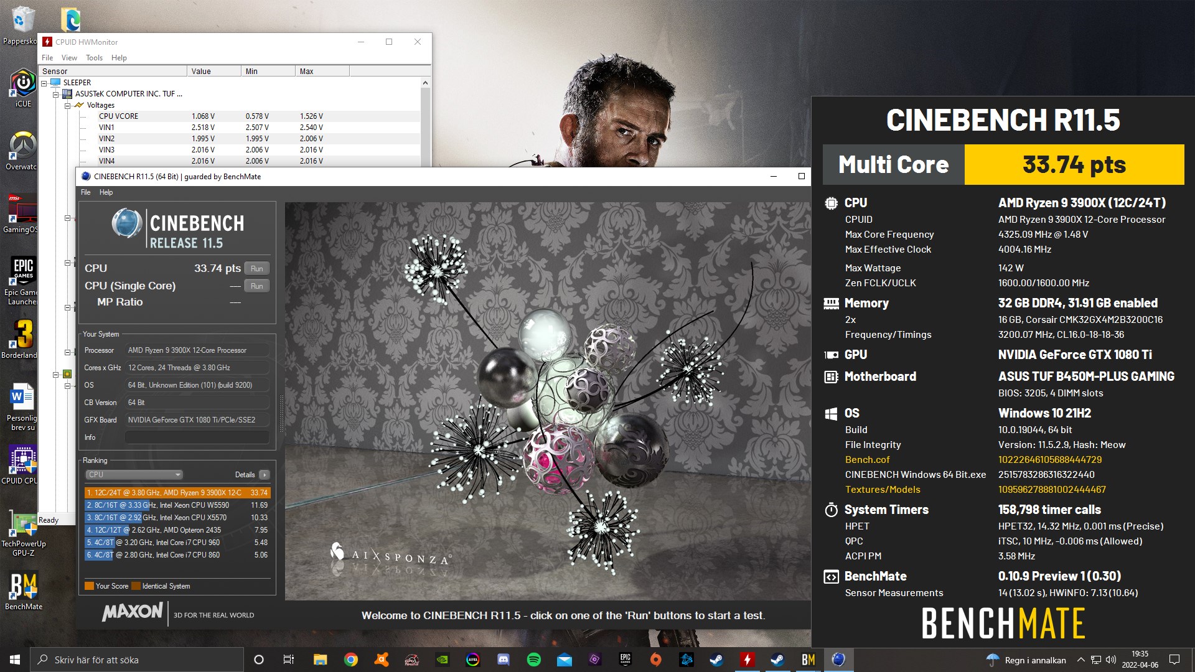
Task: Collapse the SLEEPER tree node
Action: [44, 83]
